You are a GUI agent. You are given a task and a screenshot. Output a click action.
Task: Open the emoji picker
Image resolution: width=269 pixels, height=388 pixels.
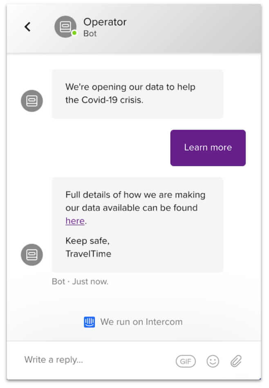(x=213, y=361)
